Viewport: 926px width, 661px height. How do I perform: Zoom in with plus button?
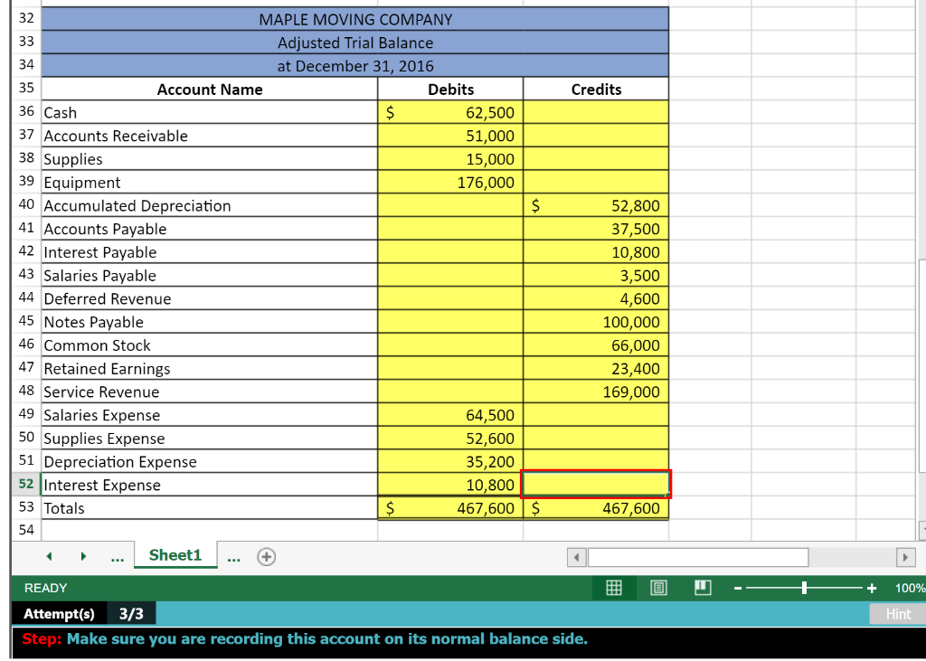[x=872, y=588]
